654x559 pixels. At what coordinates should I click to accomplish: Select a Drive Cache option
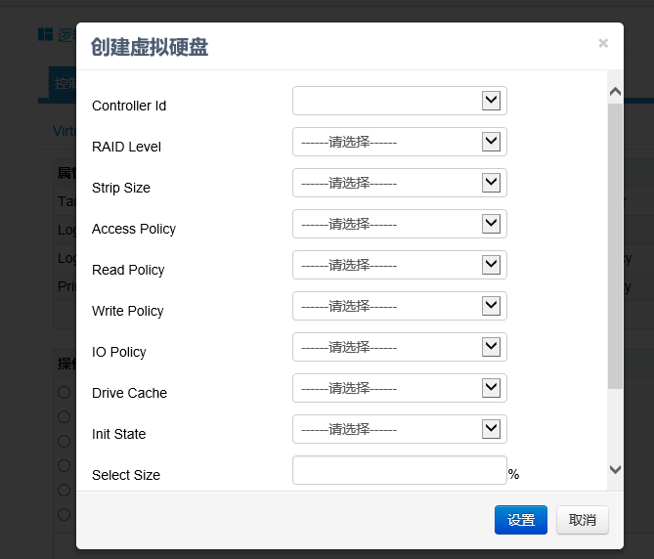[399, 388]
